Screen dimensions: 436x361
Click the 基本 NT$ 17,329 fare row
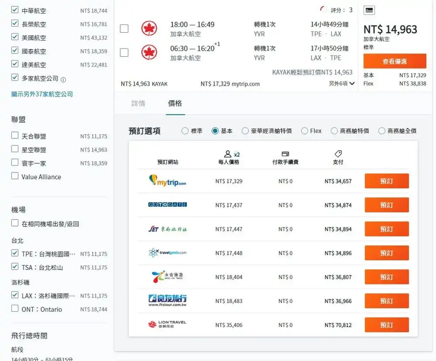tap(395, 75)
